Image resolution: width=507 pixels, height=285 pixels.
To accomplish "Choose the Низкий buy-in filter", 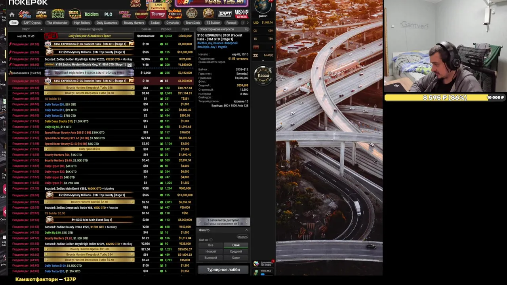I will 211,251.
